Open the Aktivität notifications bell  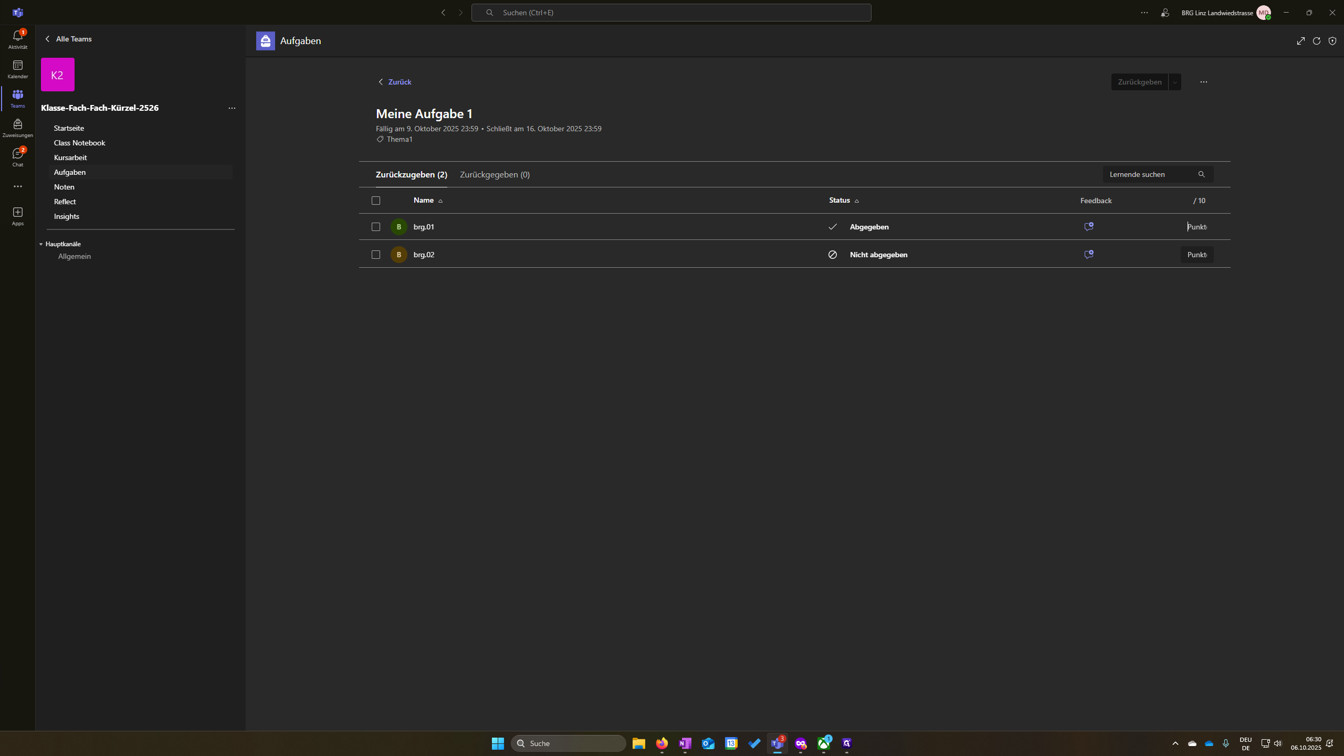pyautogui.click(x=17, y=39)
